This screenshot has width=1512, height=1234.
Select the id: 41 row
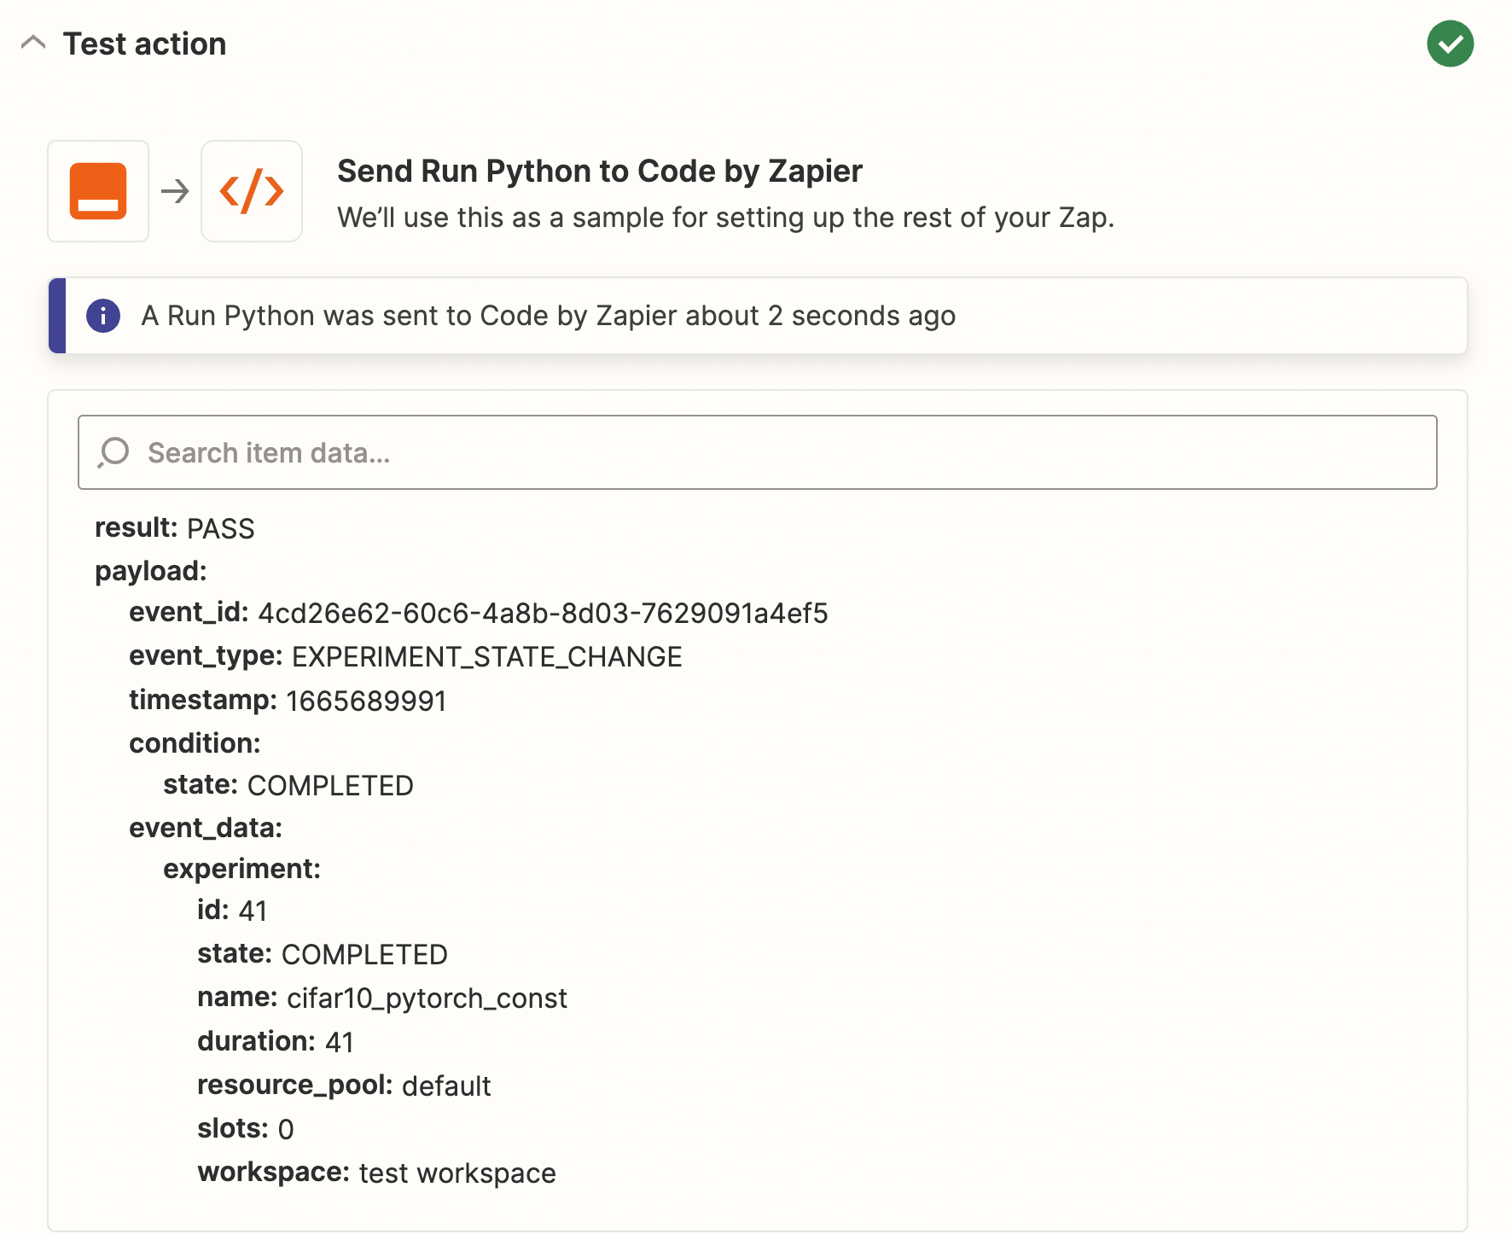232,911
